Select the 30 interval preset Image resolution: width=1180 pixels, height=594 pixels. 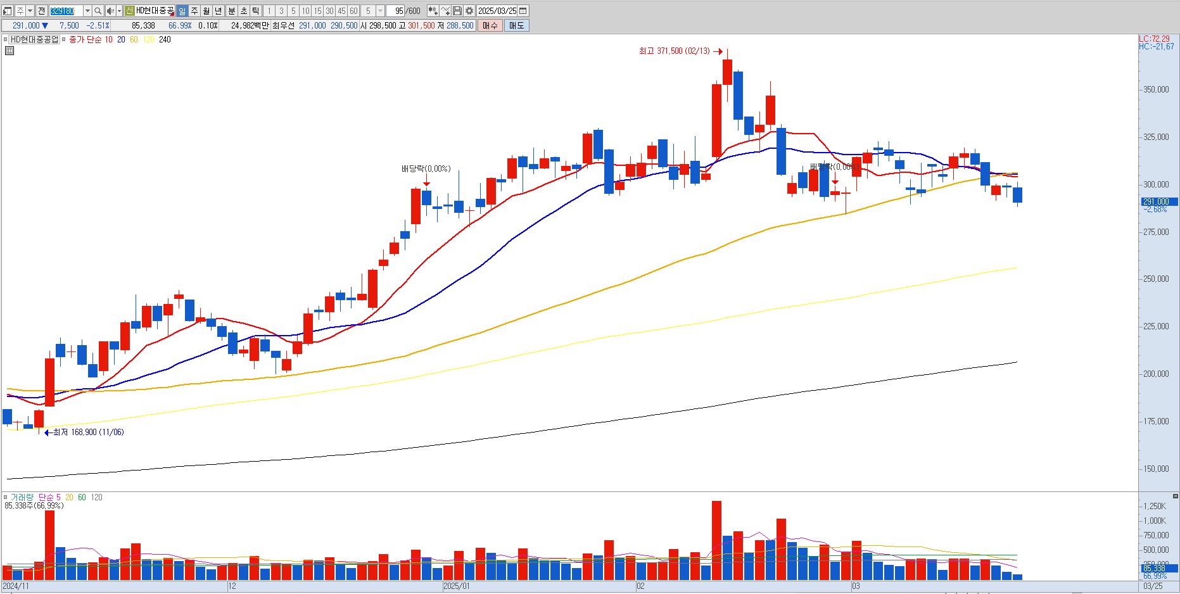[x=329, y=11]
